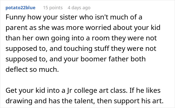The width and height of the screenshot is (175, 108).
Task: Open the '4 days ago' timestamp permalink
Action: coord(79,8)
